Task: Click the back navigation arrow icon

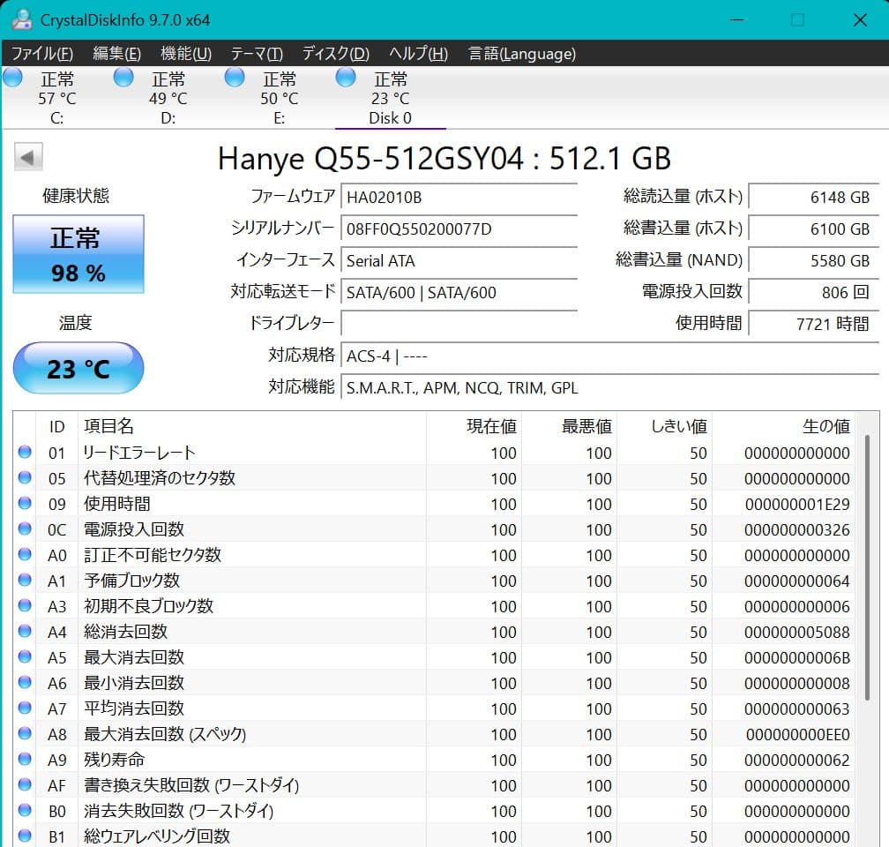Action: click(27, 156)
